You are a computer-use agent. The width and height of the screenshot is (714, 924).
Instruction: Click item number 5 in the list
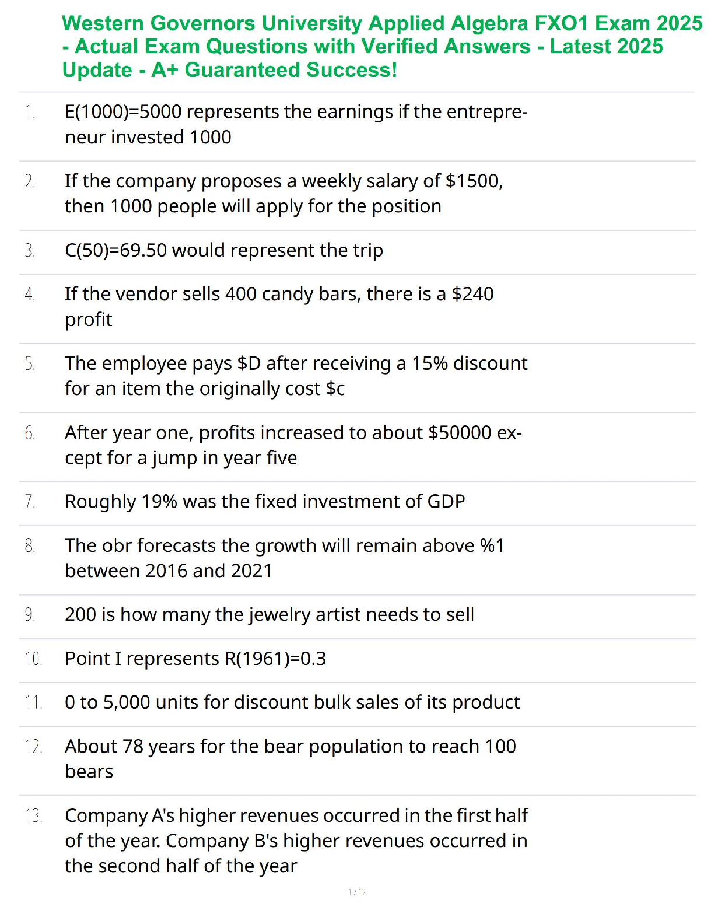tap(30, 363)
